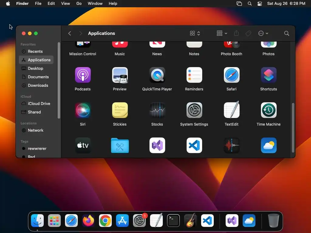The image size is (311, 233).
Task: Select Documents in the sidebar
Action: pyautogui.click(x=36, y=77)
